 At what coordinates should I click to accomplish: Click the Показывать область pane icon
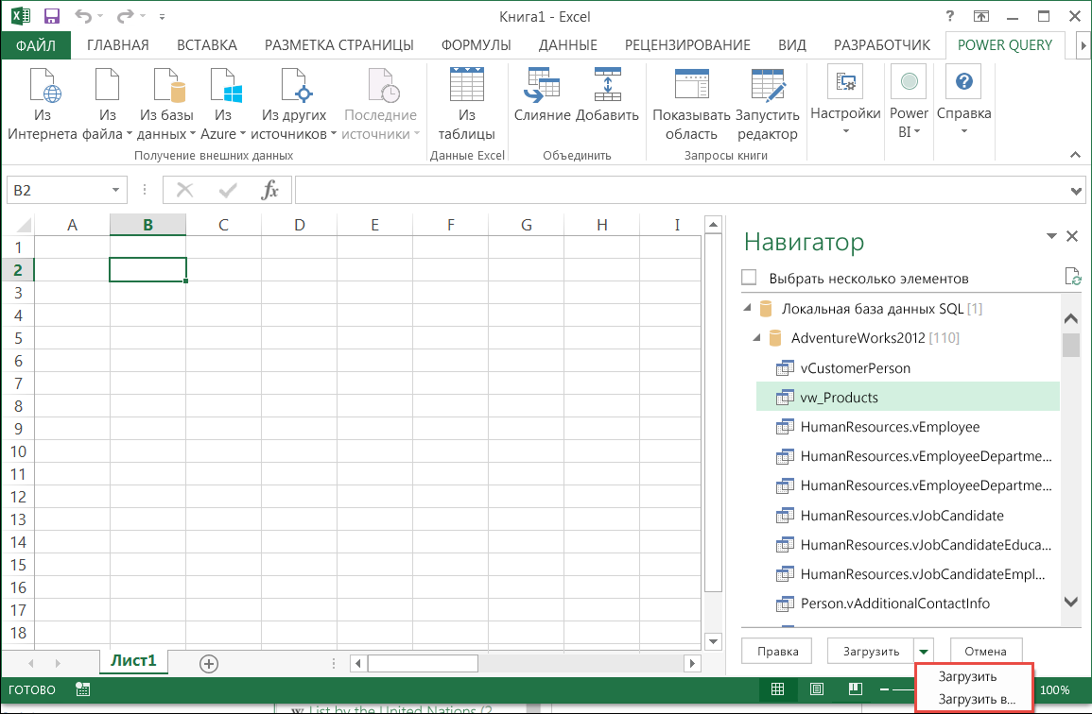[x=691, y=87]
